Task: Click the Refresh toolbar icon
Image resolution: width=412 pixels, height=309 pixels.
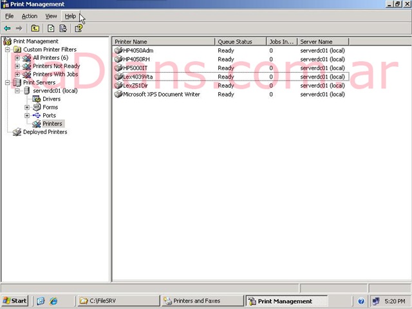Action: point(50,28)
